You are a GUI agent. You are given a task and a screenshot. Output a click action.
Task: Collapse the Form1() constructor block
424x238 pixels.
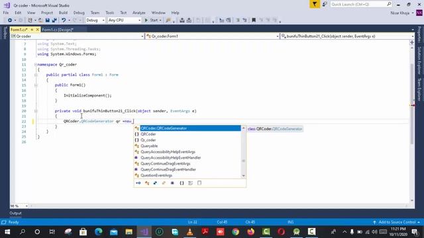pos(36,85)
